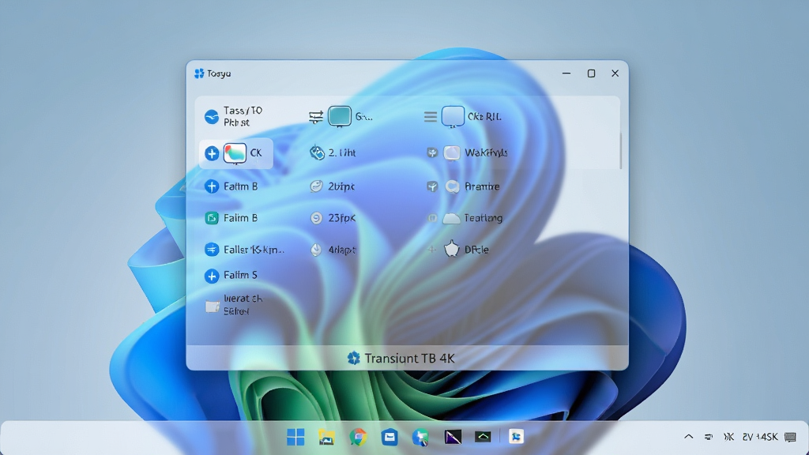809x455 pixels.
Task: Minimize the Tosyu window
Action: click(566, 73)
